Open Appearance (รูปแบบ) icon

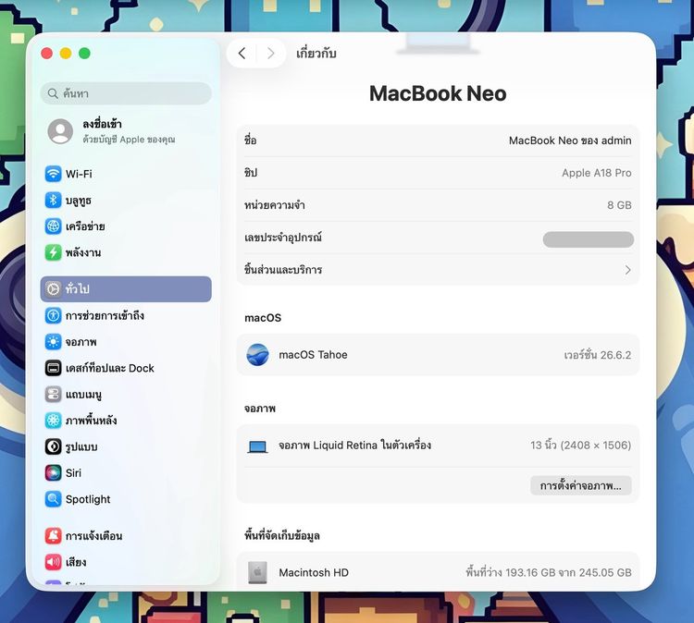pyautogui.click(x=53, y=446)
